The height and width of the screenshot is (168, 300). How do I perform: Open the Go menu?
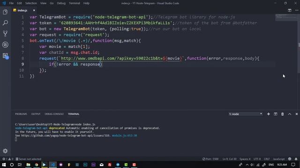pos(52,3)
